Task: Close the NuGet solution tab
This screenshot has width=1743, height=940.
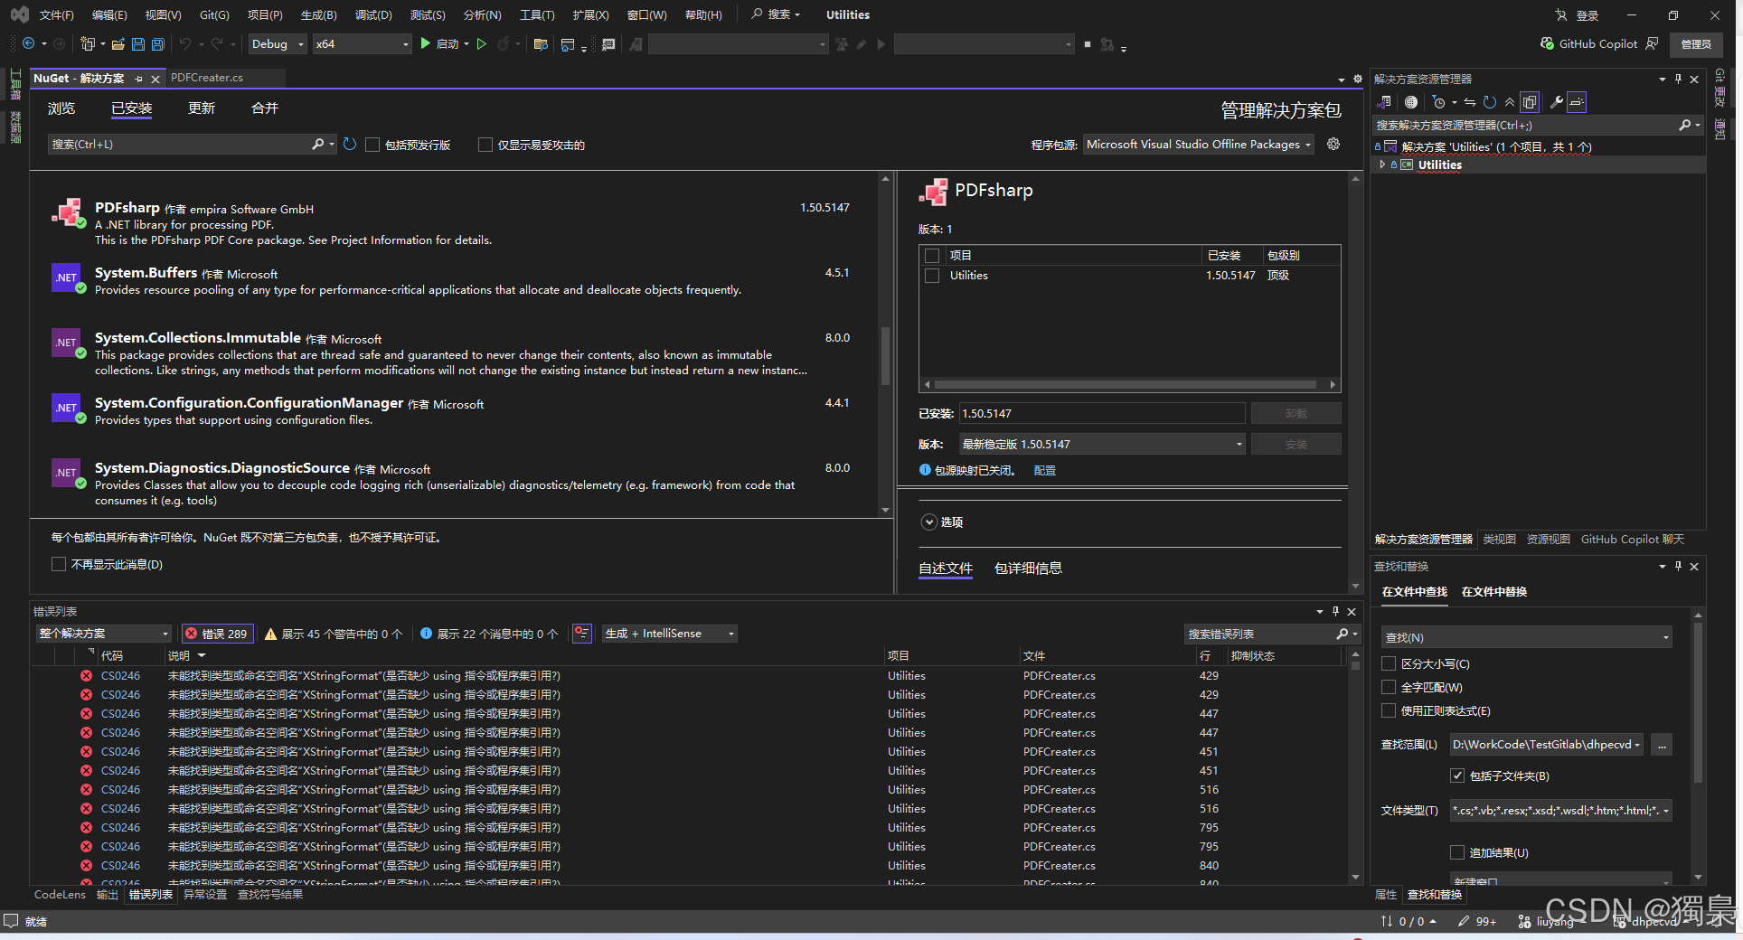Action: pos(155,80)
